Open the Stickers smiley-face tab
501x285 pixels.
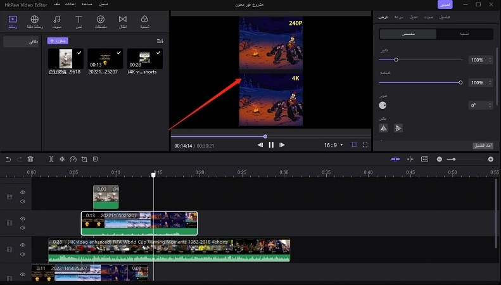point(101,22)
